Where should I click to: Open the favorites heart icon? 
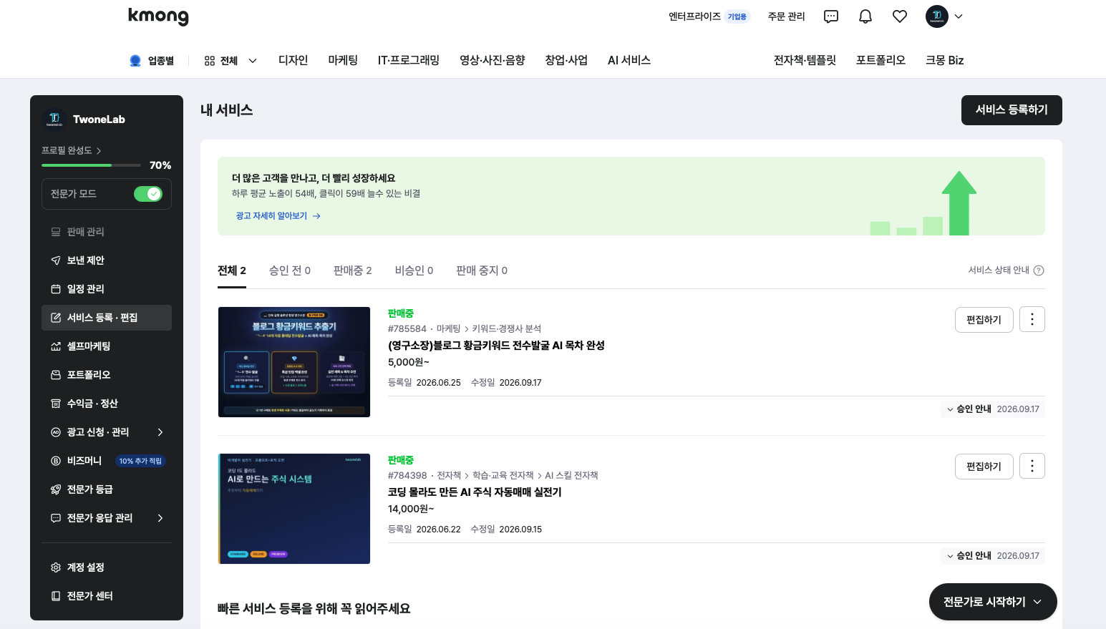(900, 16)
